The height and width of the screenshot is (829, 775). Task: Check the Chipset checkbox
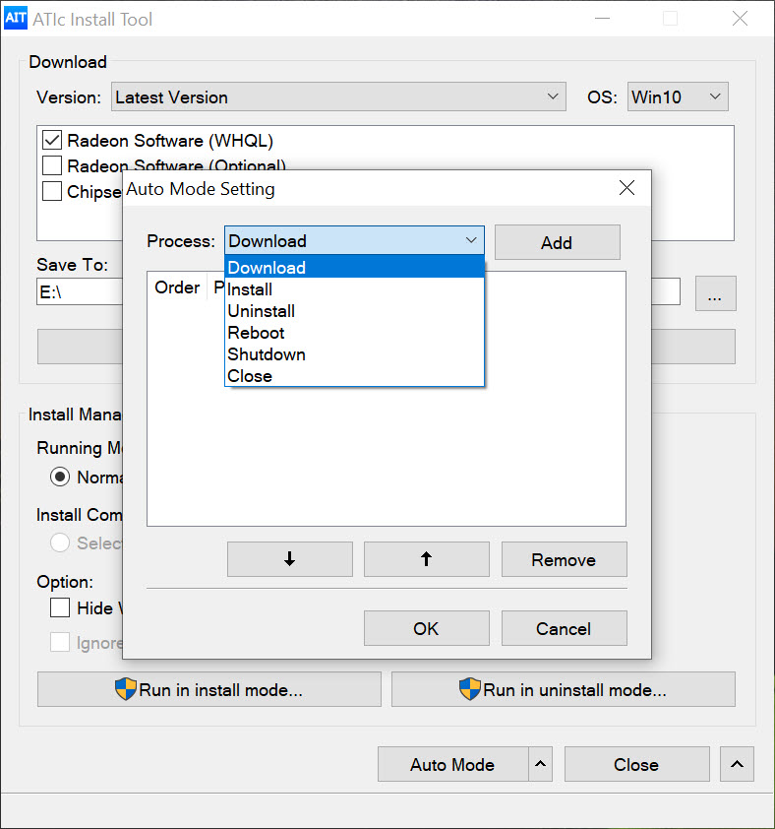[x=52, y=191]
